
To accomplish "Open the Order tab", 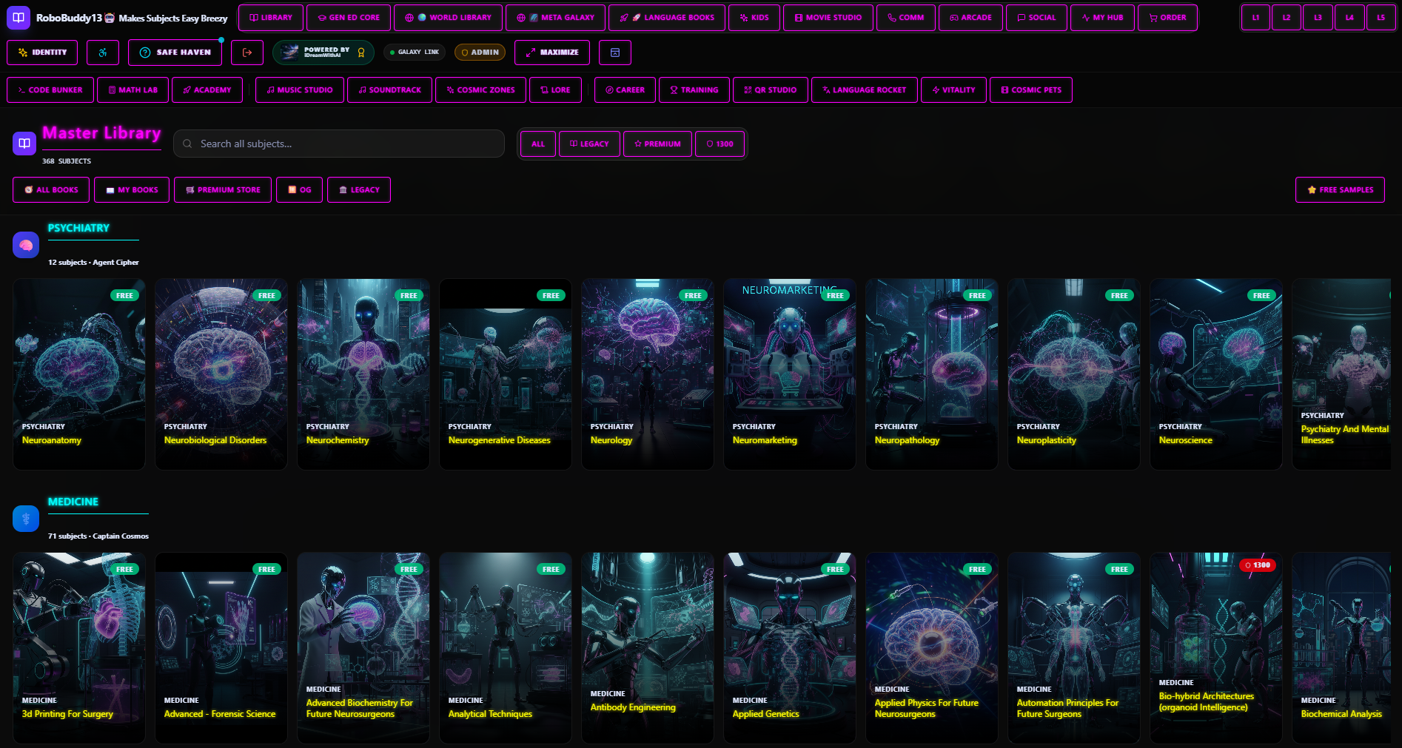I will click(1167, 18).
